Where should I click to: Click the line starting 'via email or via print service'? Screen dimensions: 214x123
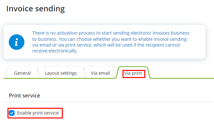106,45
